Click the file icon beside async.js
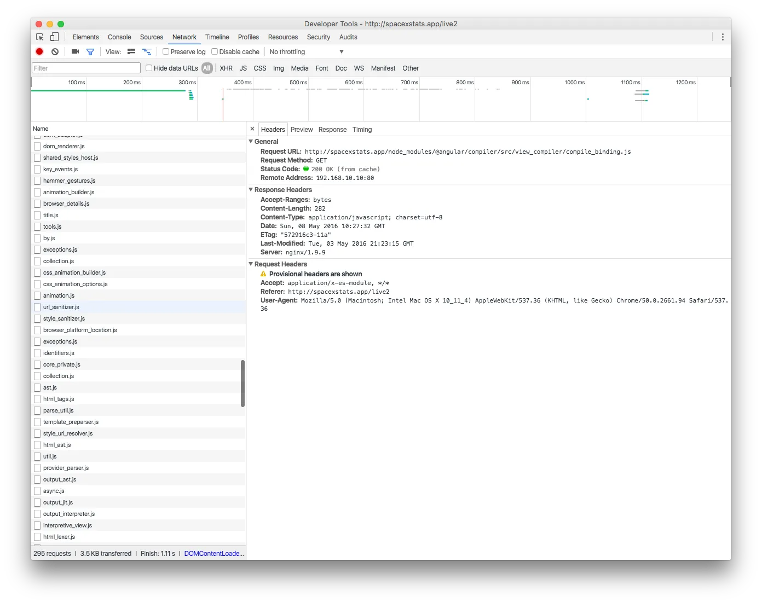Screen dimensions: 762x604 [37, 491]
